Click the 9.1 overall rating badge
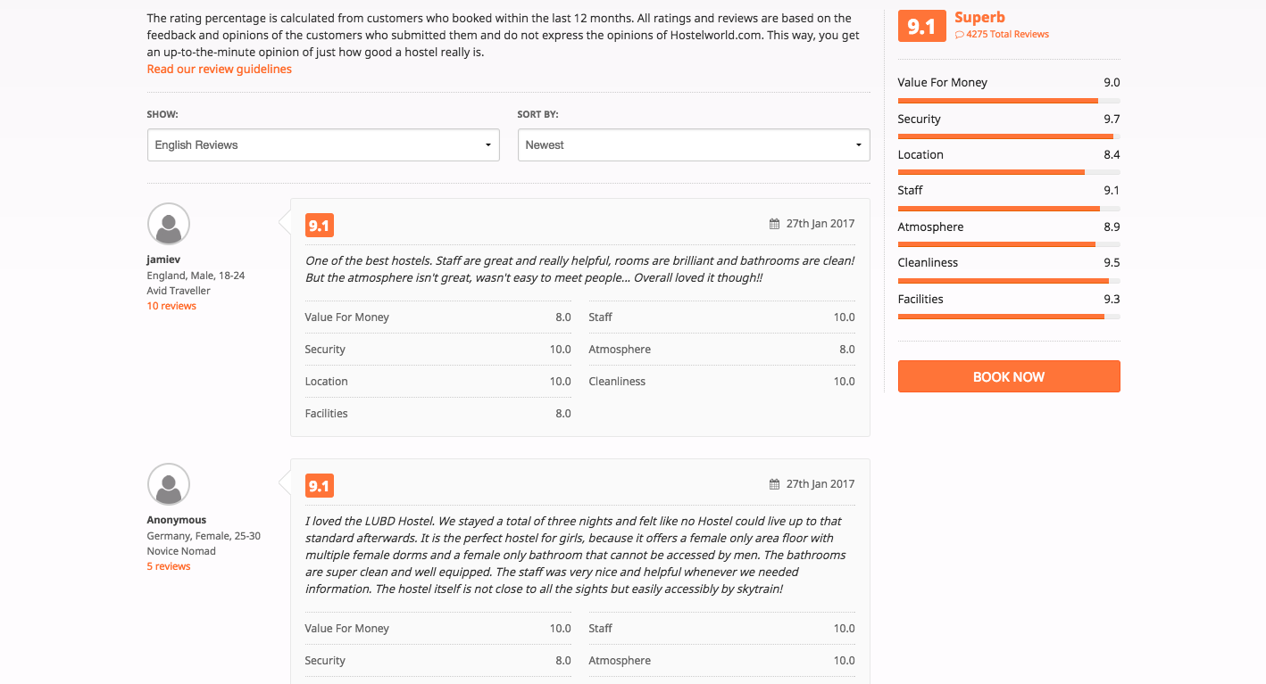Screen dimensions: 1266x684 pyautogui.click(x=921, y=27)
